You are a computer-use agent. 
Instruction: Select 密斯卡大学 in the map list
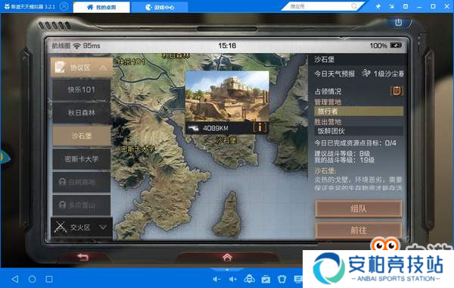tap(82, 158)
